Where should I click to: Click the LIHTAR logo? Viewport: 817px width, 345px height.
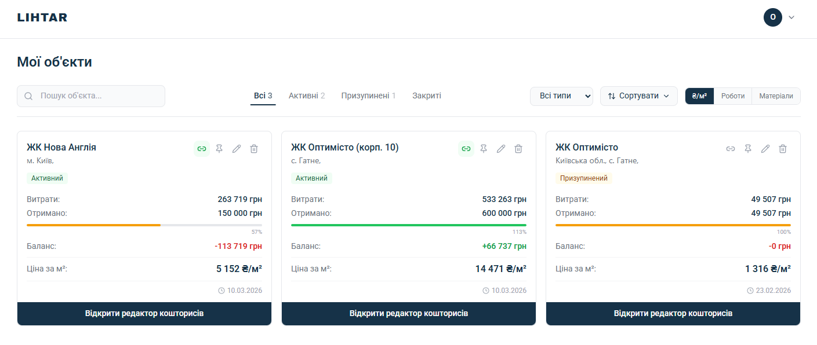[41, 17]
